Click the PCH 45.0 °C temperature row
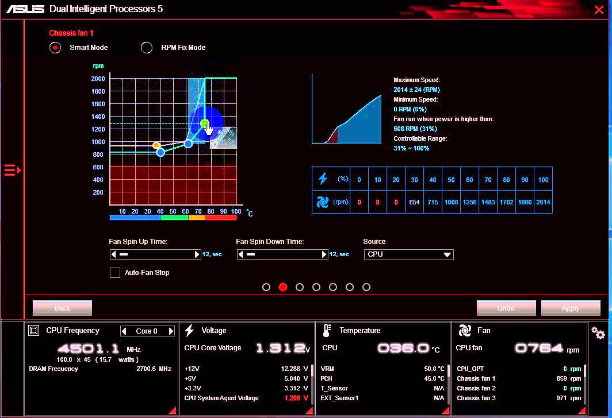Image resolution: width=612 pixels, height=418 pixels. (382, 378)
